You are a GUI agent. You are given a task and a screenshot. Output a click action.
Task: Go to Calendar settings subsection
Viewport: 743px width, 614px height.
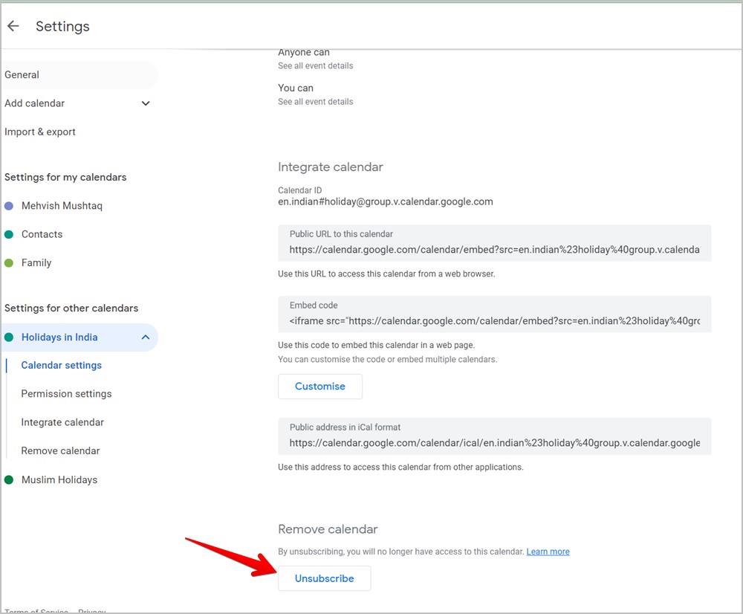pyautogui.click(x=61, y=365)
